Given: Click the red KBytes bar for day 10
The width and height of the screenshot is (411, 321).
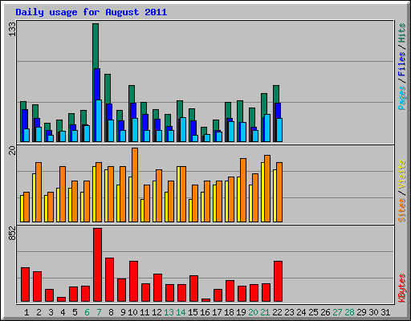Looking at the screenshot, I should click(134, 281).
